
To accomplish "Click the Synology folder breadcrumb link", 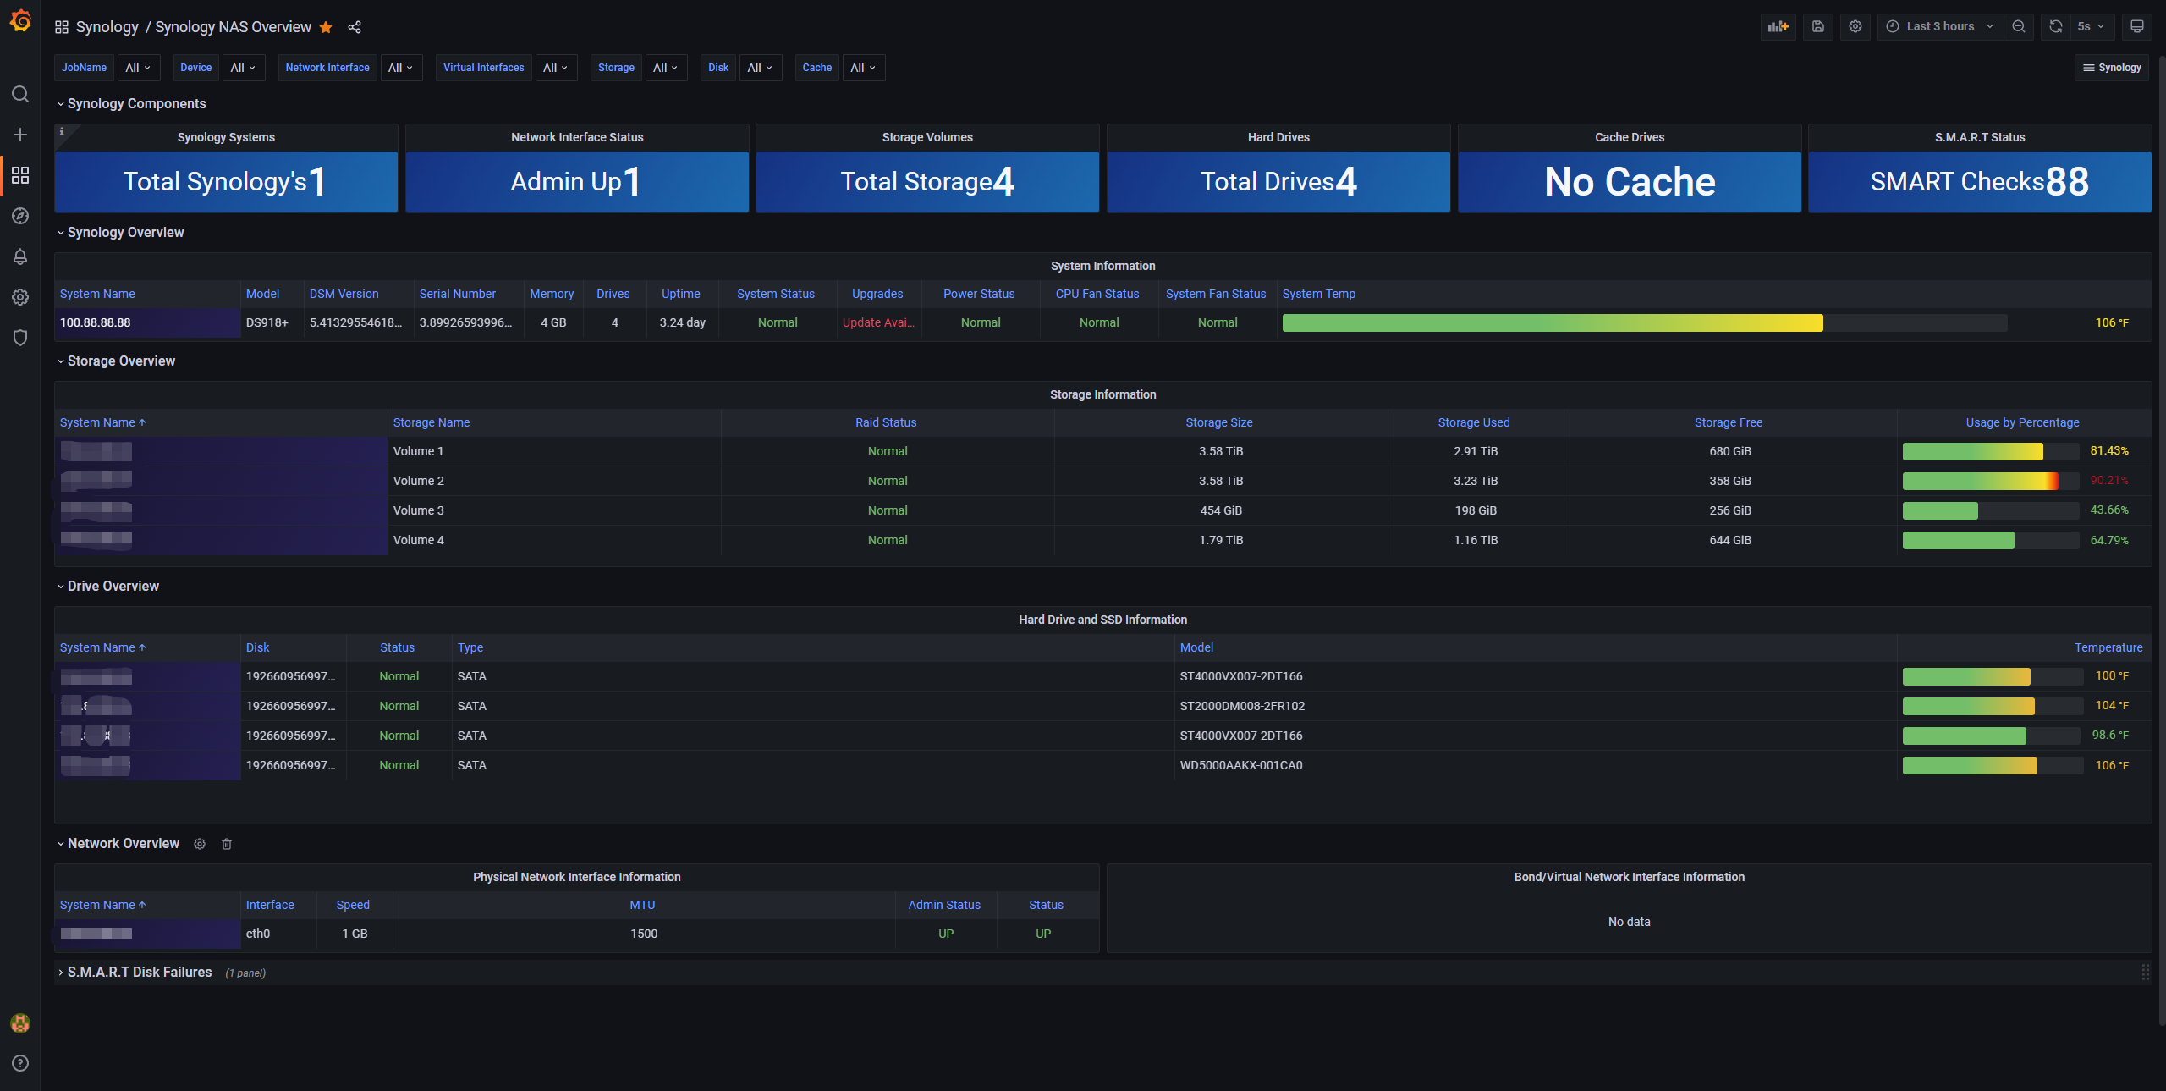I will pos(107,27).
